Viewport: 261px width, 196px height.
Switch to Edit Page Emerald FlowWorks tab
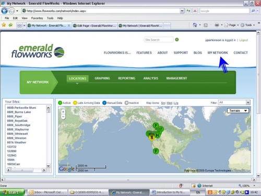(95, 26)
